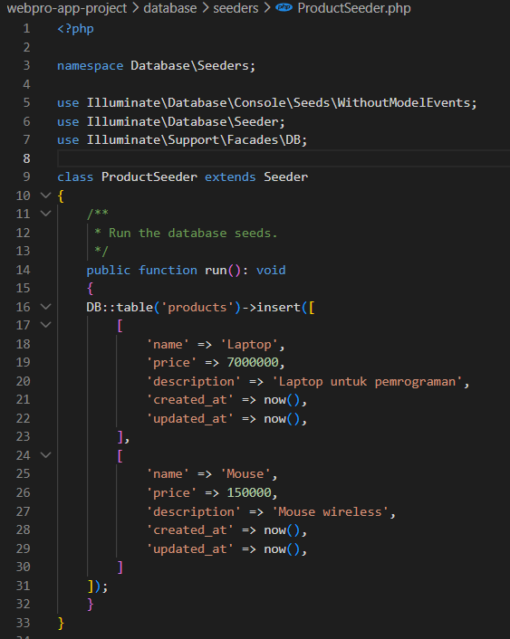Click the price value 150000

click(x=249, y=492)
